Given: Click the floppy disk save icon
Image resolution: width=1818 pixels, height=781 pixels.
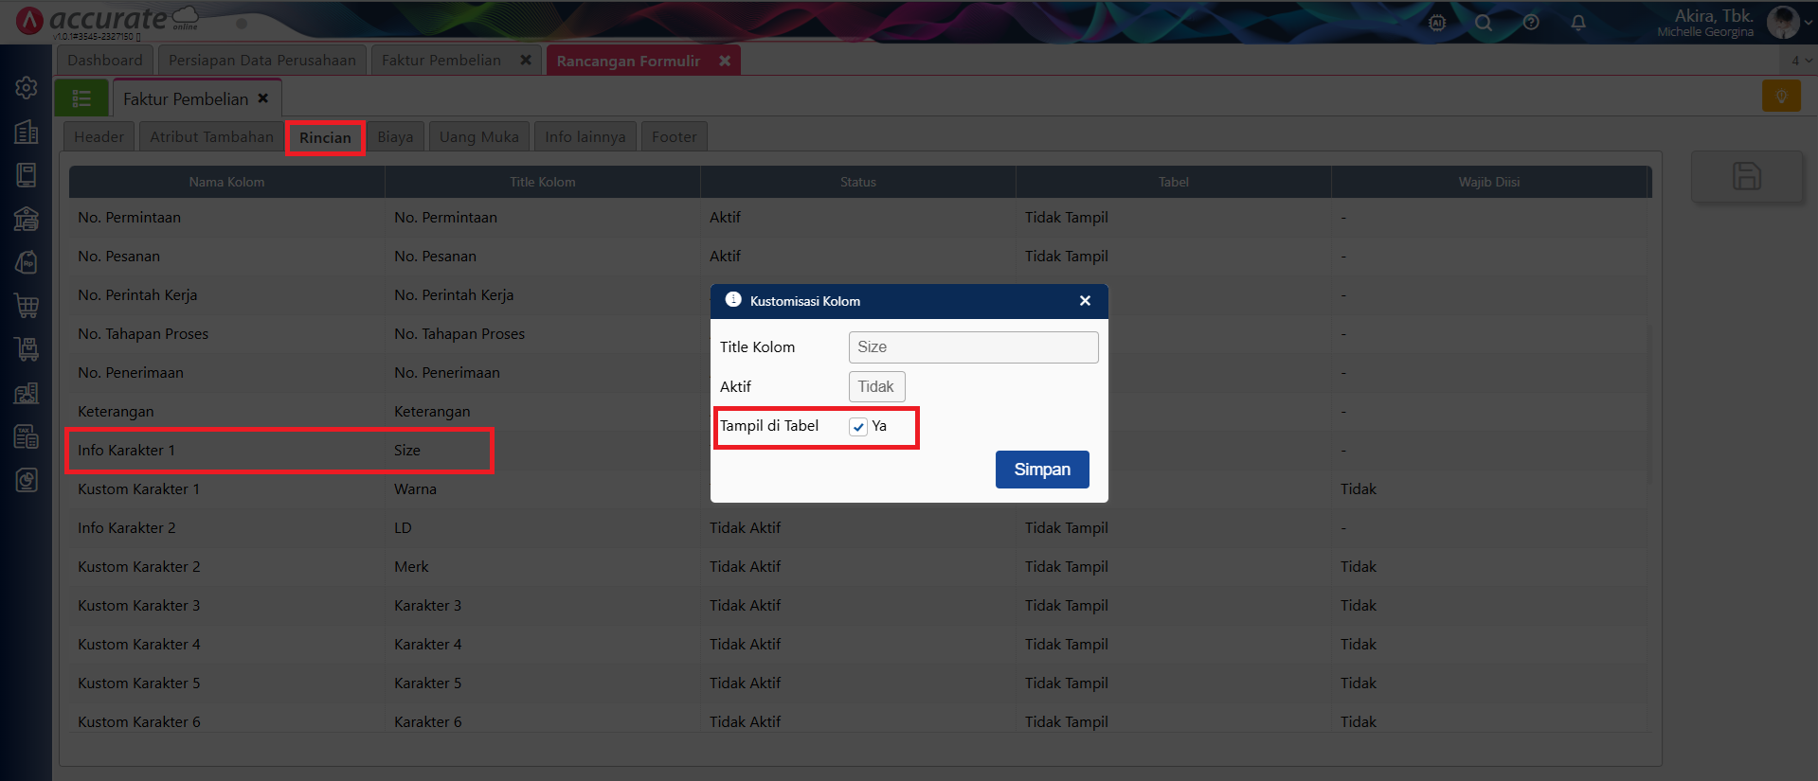Looking at the screenshot, I should click(1747, 176).
